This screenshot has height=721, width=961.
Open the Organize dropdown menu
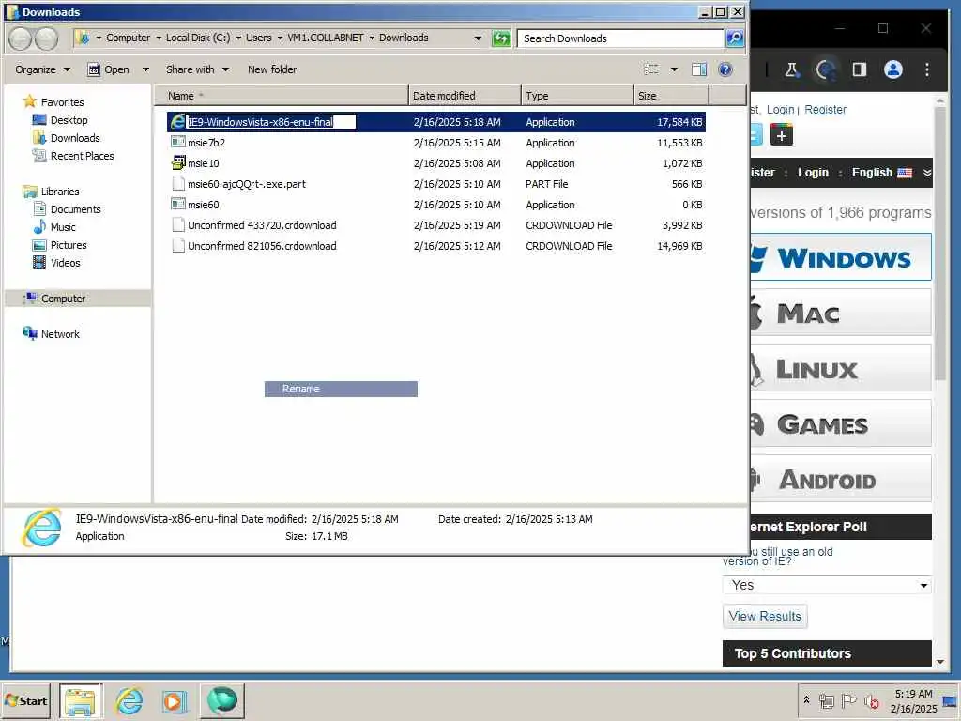[43, 69]
